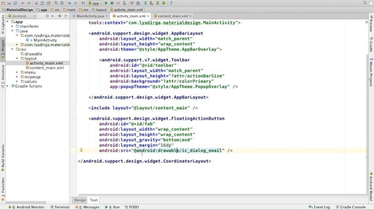Click the Debug app bug icon
374x210 pixels.
pos(112,3)
